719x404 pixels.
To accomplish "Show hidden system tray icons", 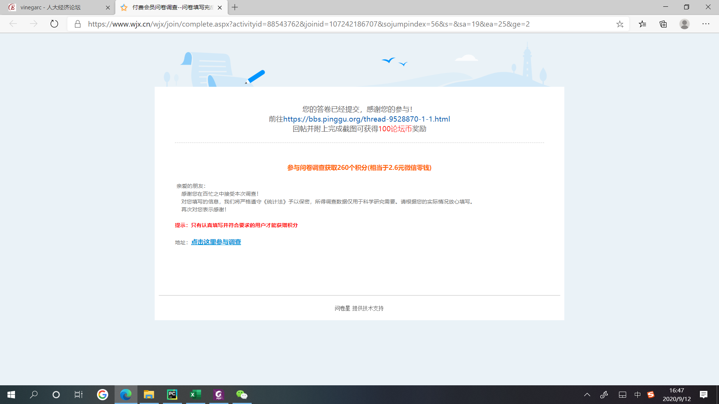I will pyautogui.click(x=587, y=394).
